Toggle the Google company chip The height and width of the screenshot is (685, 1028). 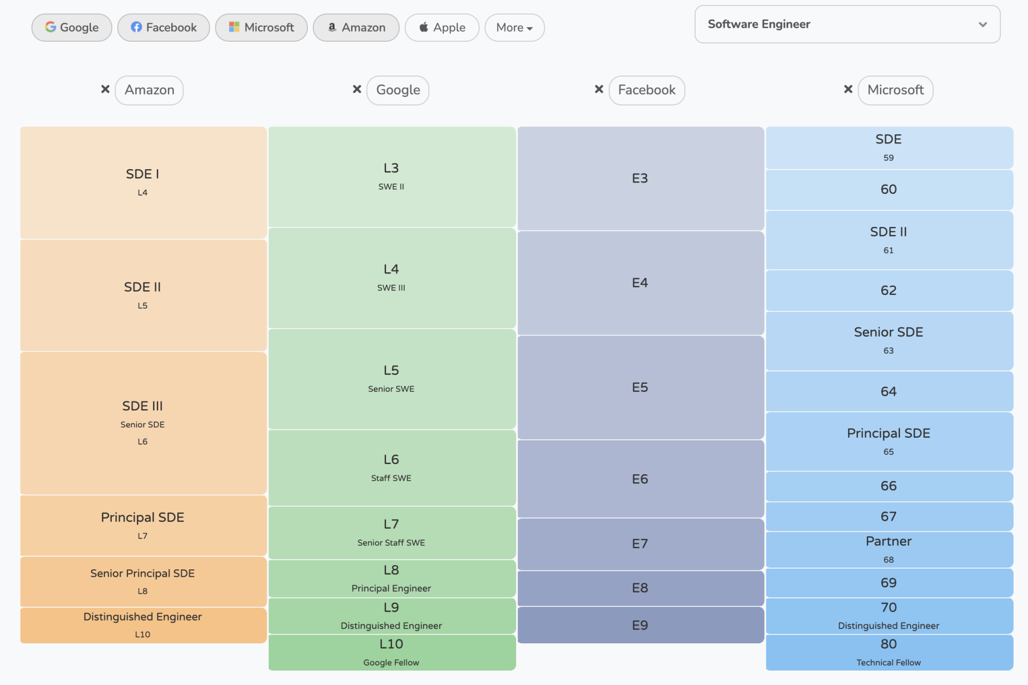coord(72,27)
